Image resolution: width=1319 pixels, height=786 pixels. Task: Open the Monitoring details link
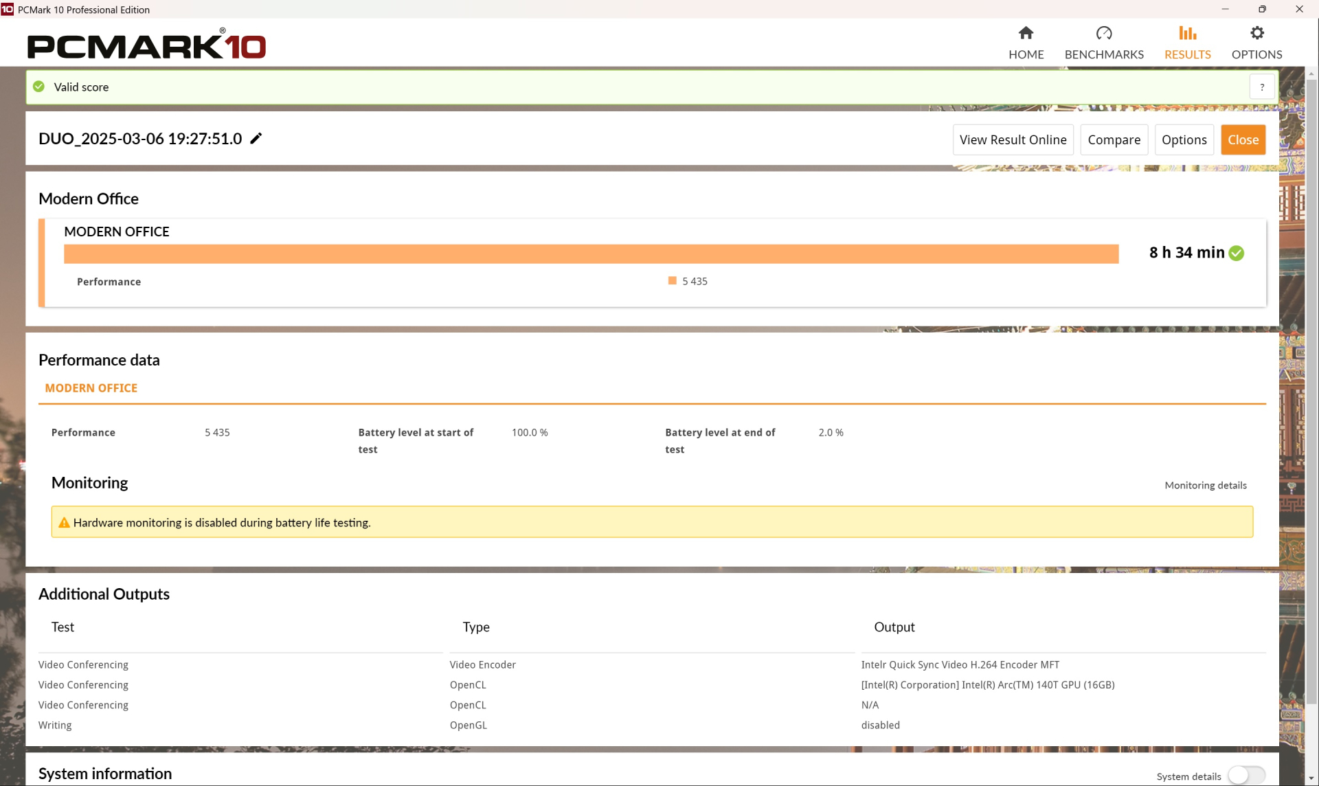click(1205, 485)
